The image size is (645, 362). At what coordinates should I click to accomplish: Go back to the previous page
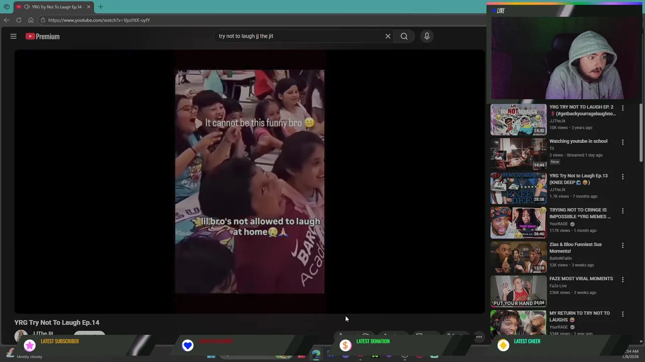[x=7, y=20]
